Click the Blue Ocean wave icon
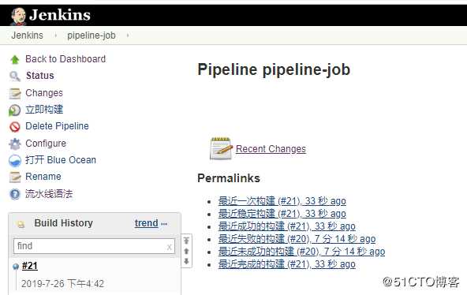Viewport: 467px width, 295px height. 15,161
